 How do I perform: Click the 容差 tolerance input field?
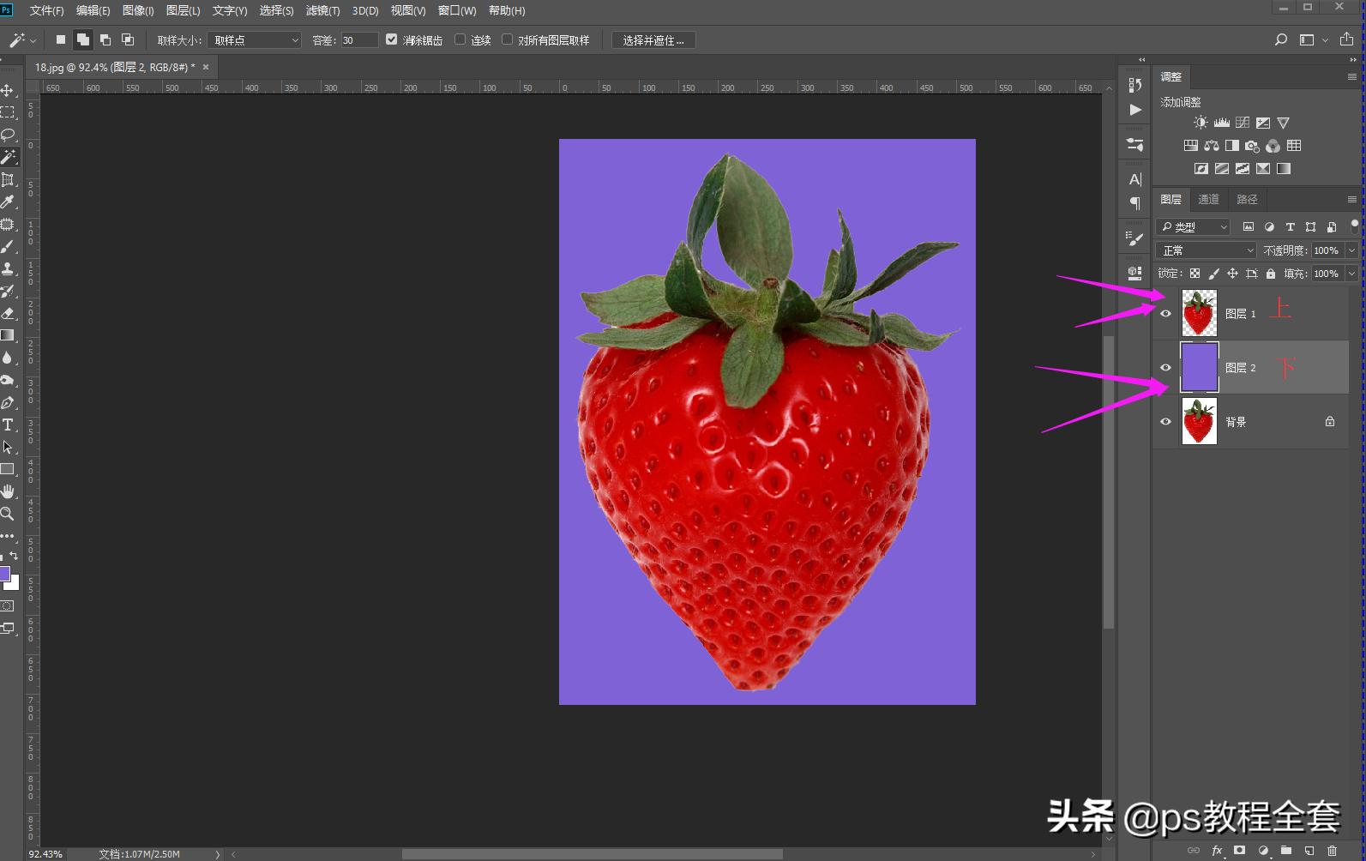358,40
